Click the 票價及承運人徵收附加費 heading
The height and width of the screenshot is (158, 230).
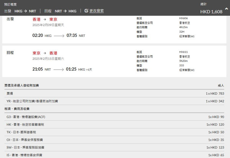click(x=21, y=86)
